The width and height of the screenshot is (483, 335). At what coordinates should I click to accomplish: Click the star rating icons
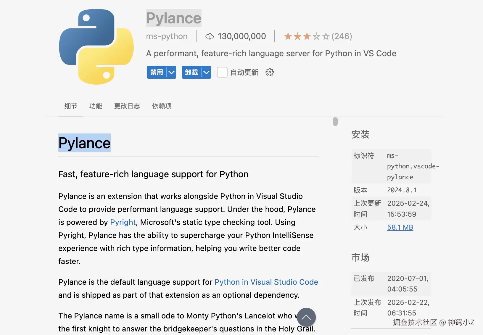coord(306,36)
